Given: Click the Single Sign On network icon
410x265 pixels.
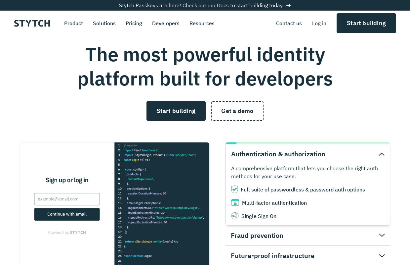Looking at the screenshot, I should coord(235,216).
